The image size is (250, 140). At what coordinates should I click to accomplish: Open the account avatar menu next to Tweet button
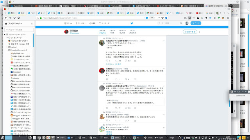[x=187, y=23]
